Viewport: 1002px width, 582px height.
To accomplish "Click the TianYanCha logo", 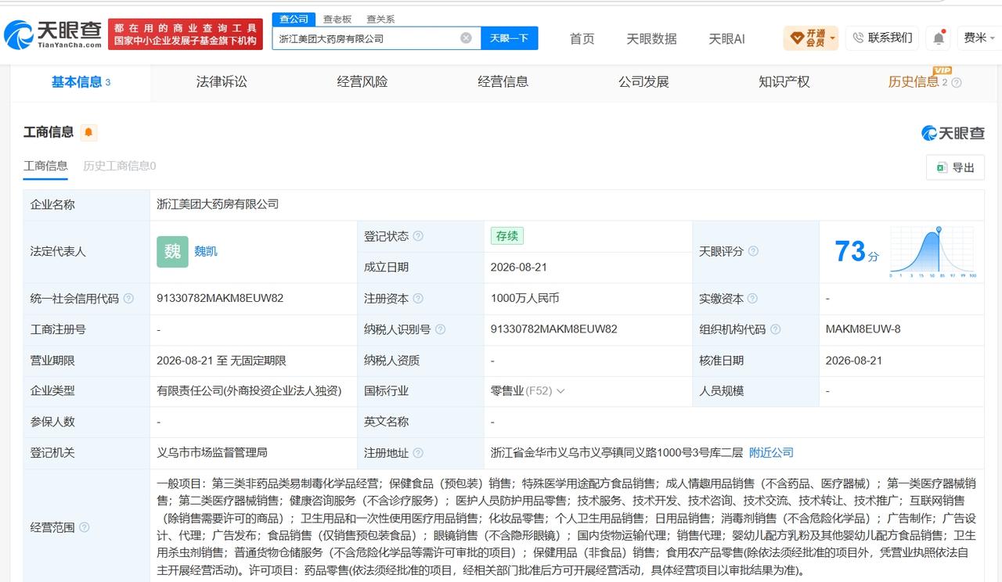I will click(x=52, y=34).
